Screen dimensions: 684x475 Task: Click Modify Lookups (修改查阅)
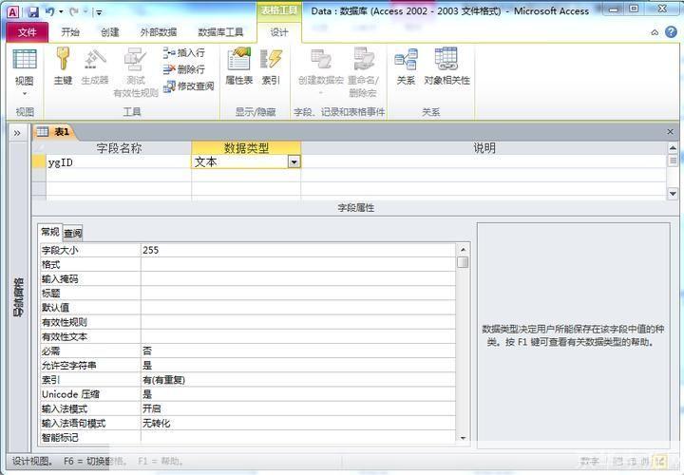click(188, 85)
